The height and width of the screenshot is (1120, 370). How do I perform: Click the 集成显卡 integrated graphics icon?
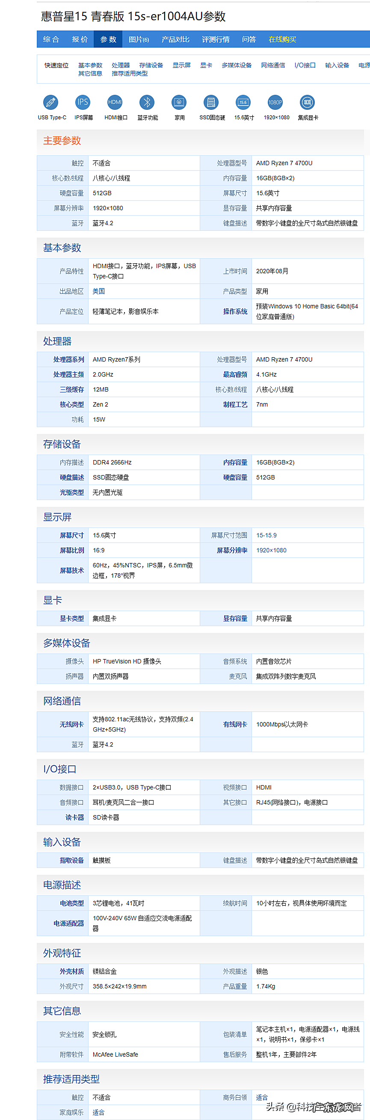click(307, 102)
